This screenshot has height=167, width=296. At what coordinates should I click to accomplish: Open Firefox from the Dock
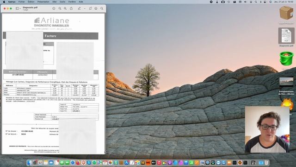(78, 163)
